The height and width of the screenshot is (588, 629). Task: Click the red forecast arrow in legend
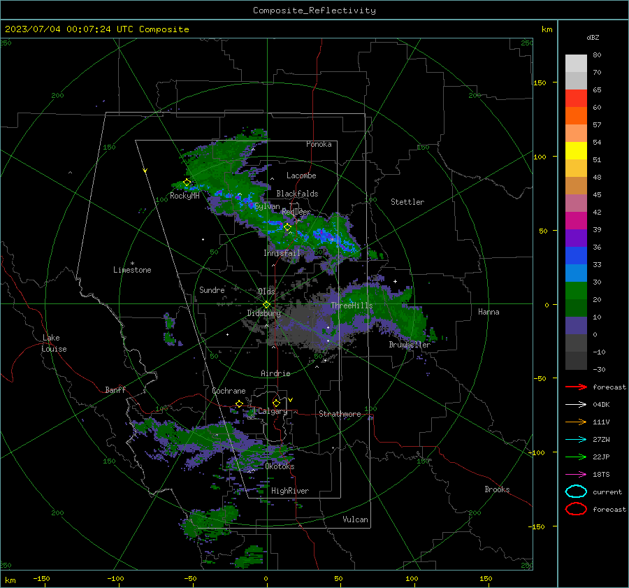[x=576, y=387]
